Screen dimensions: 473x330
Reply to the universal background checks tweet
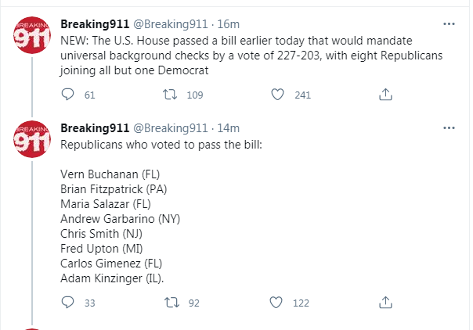[67, 95]
